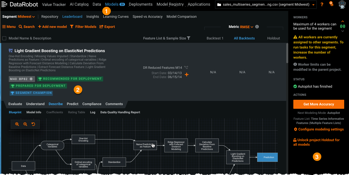
Task: Tick the select-all models checkbox
Action: coord(4,38)
